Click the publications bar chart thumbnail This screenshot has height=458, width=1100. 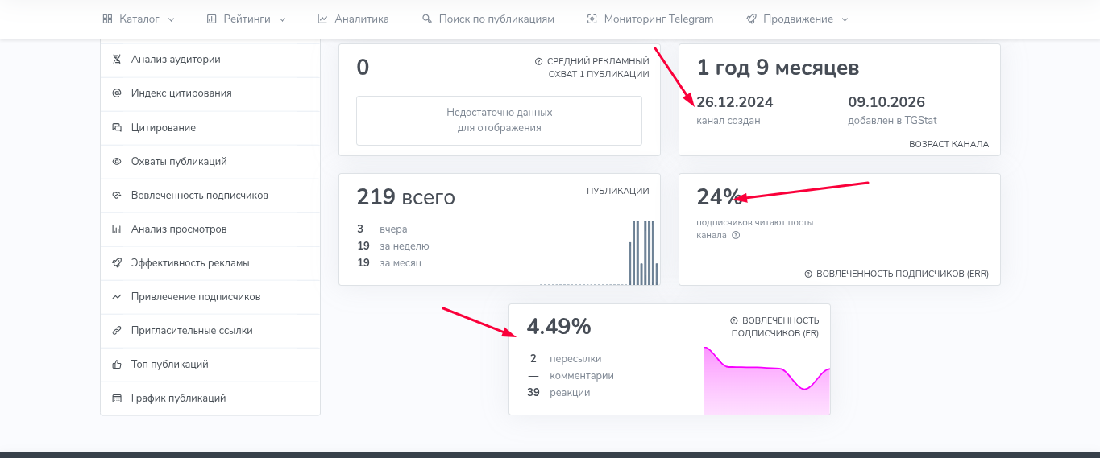coord(600,253)
